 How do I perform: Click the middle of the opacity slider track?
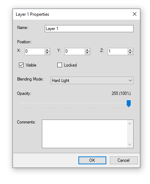point(75,103)
